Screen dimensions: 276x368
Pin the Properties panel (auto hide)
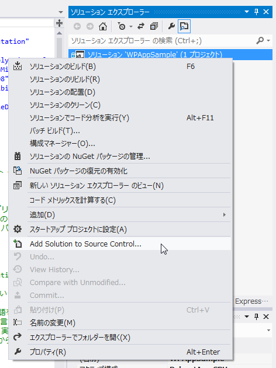pos(256,317)
